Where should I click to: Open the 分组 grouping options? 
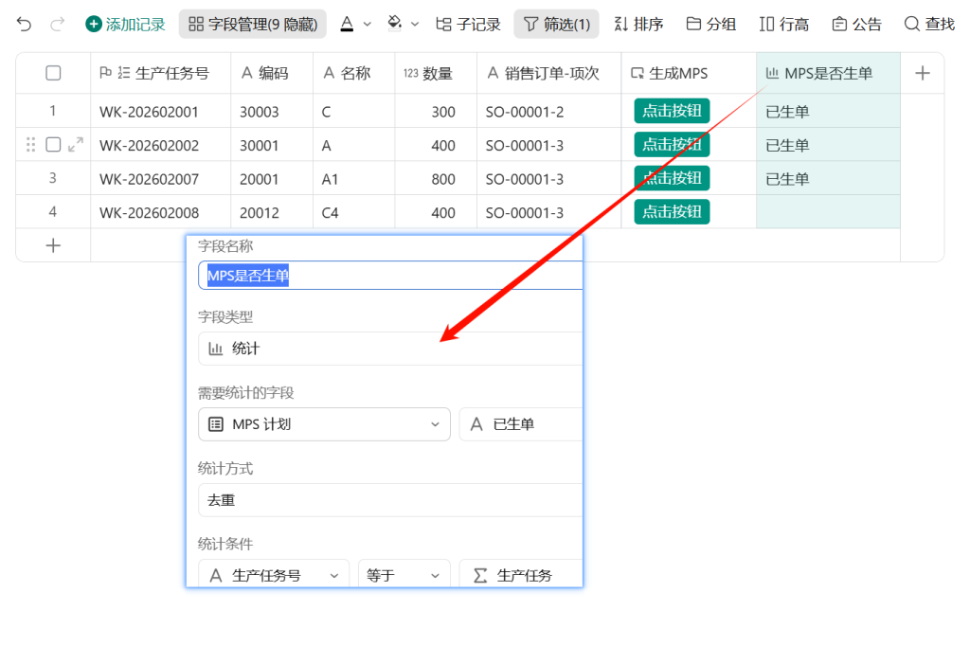pyautogui.click(x=711, y=24)
